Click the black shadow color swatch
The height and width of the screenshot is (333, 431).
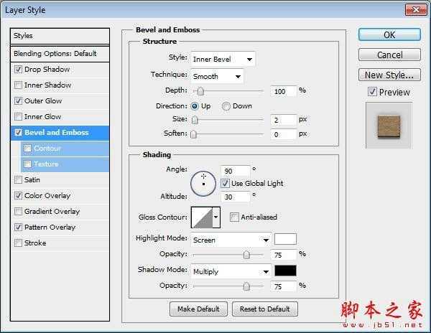click(x=285, y=271)
